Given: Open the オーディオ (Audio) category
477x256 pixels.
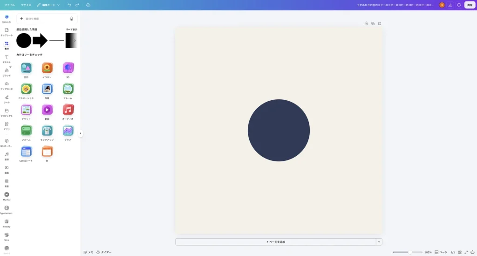Looking at the screenshot, I should tap(68, 111).
